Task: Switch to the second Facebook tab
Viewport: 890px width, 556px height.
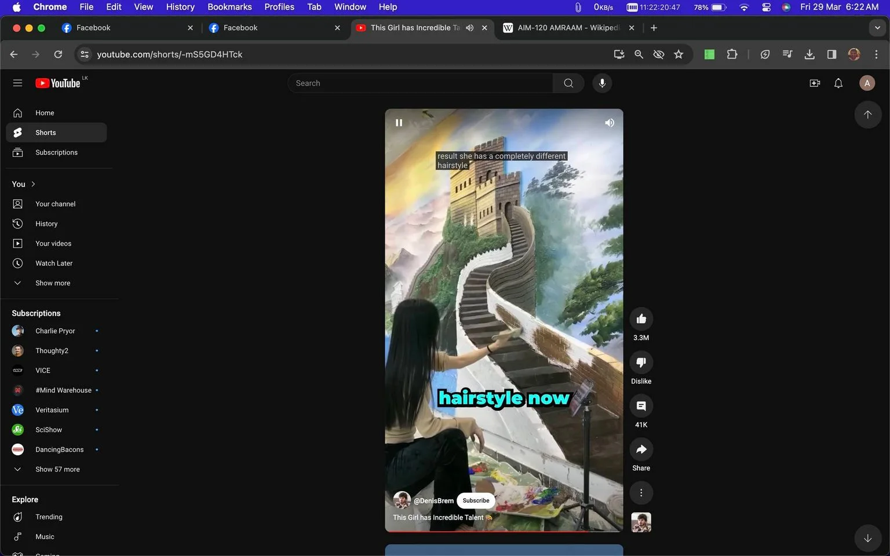Action: (275, 28)
